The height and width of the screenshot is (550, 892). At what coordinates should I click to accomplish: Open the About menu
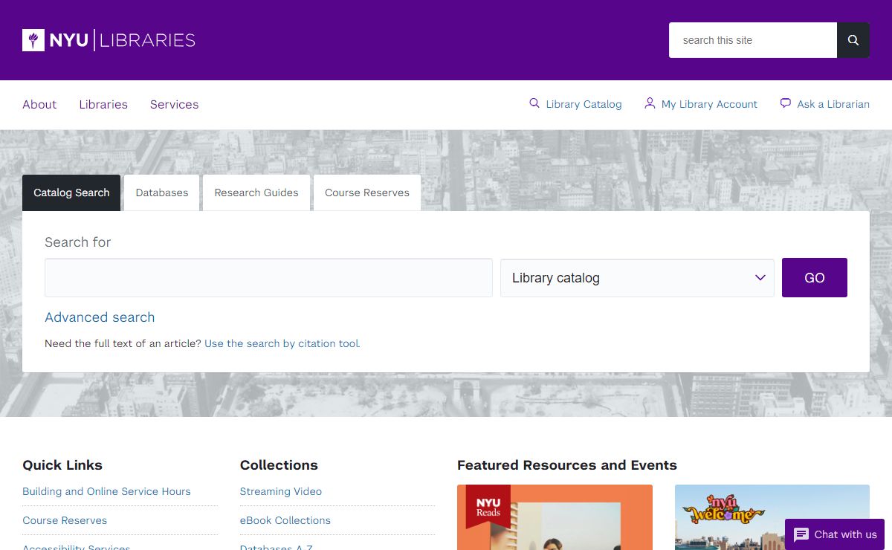click(x=39, y=105)
